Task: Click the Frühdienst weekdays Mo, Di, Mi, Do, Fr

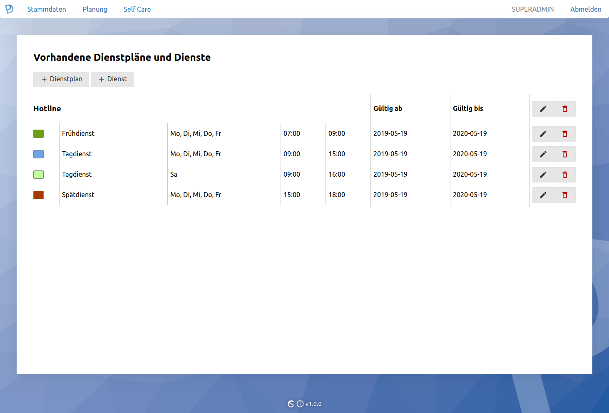Action: click(x=196, y=133)
